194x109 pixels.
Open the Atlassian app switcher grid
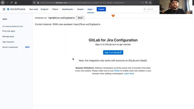[x=4, y=9]
